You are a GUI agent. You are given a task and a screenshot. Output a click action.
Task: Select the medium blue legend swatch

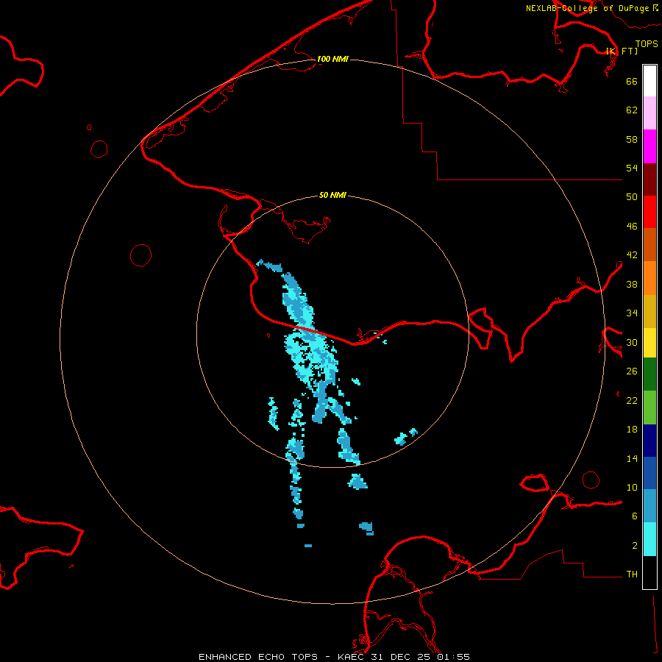(649, 473)
